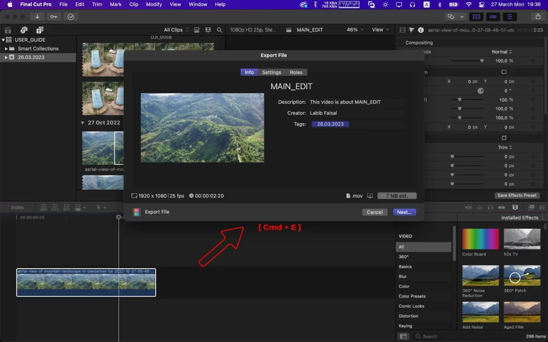
Task: Click the Connect clip icon in the timeline toolbar
Action: point(44,207)
